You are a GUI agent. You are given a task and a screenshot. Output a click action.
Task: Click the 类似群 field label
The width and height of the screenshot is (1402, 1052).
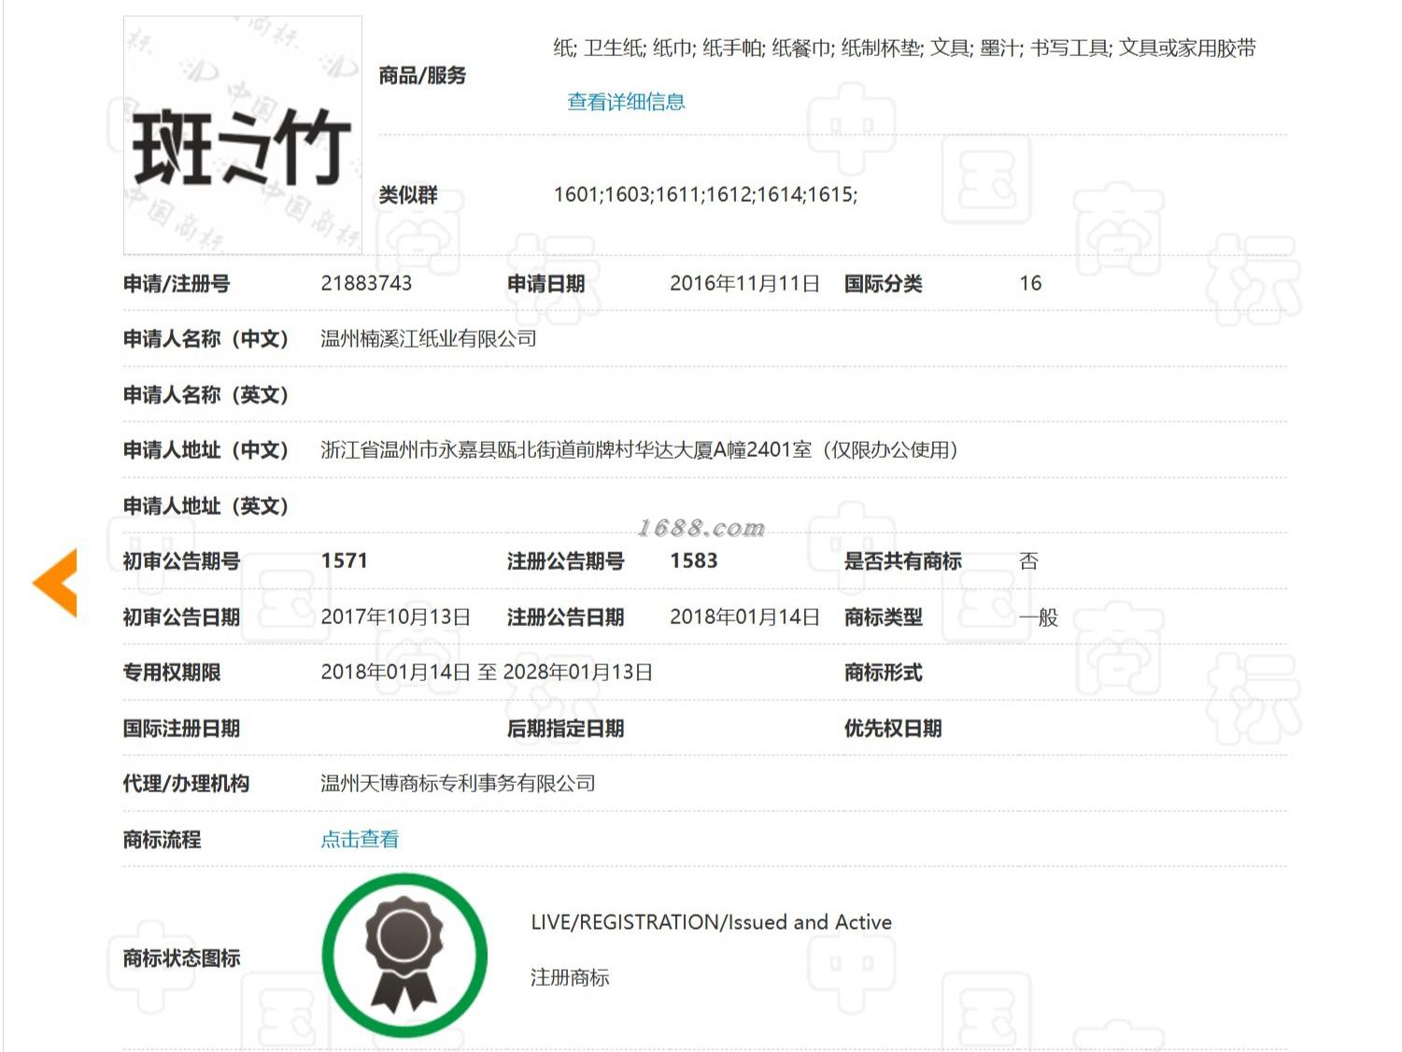pos(408,194)
